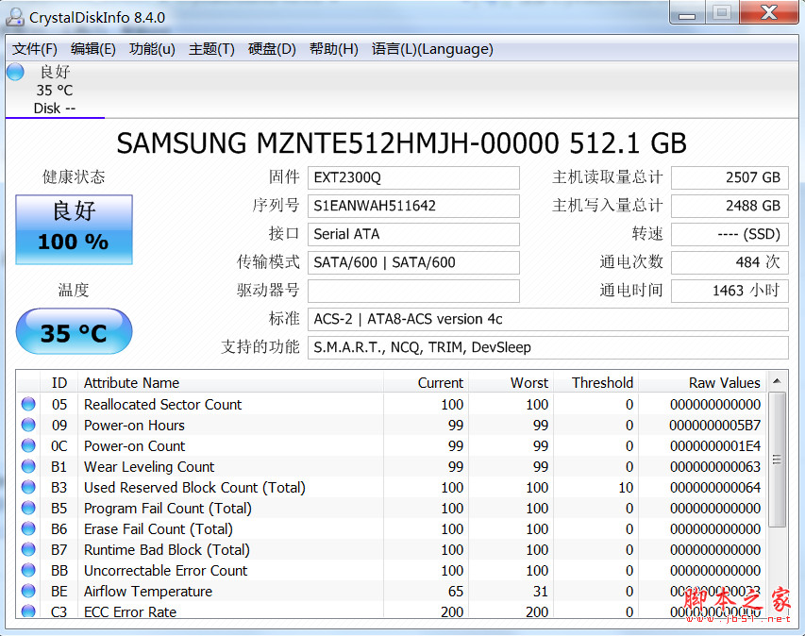Image resolution: width=805 pixels, height=636 pixels.
Task: Click raw value 000000000063
Action: [714, 466]
